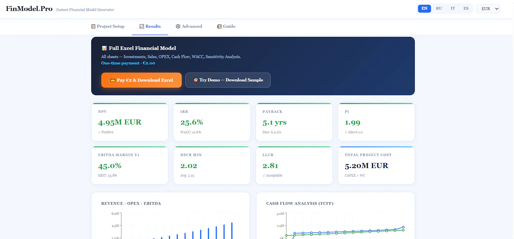This screenshot has height=239, width=514.
Task: Click the bar chart icon beside Full Excel Financial Model
Action: (x=104, y=48)
